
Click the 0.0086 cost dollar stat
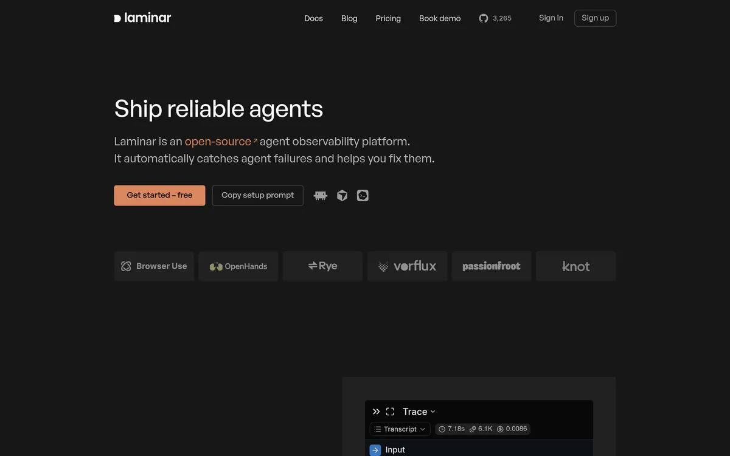pos(512,429)
